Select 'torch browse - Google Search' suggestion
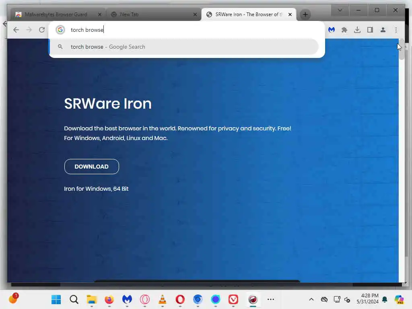Viewport: 412px width, 309px height. click(184, 47)
